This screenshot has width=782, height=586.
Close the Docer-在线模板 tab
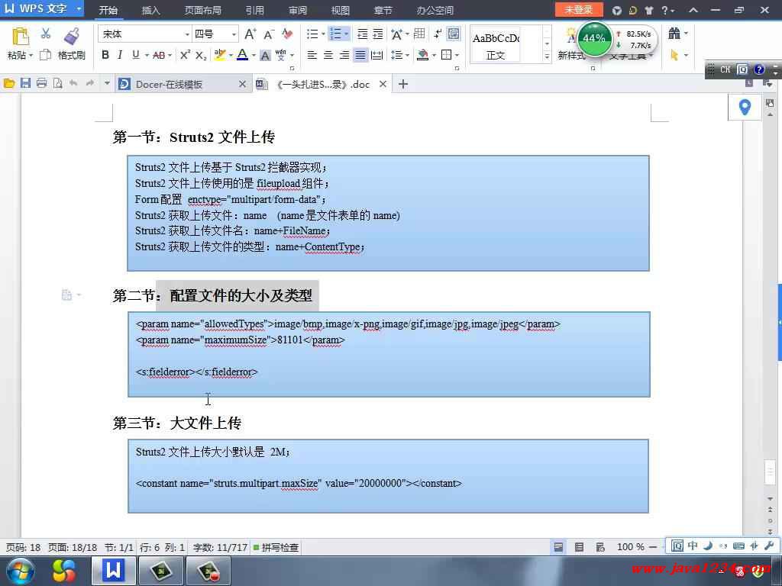click(242, 84)
